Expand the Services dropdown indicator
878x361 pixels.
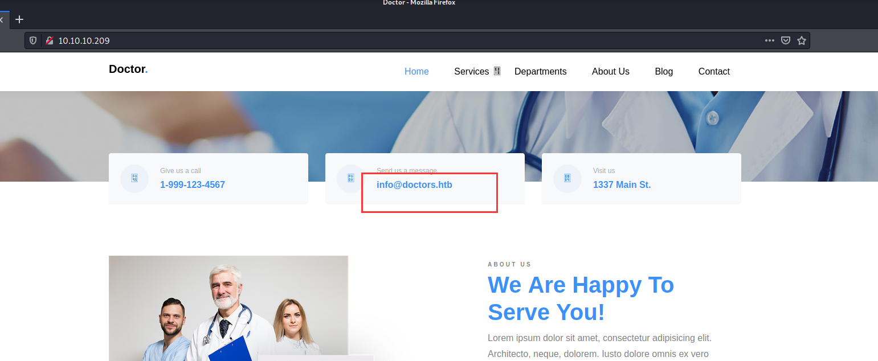[497, 71]
